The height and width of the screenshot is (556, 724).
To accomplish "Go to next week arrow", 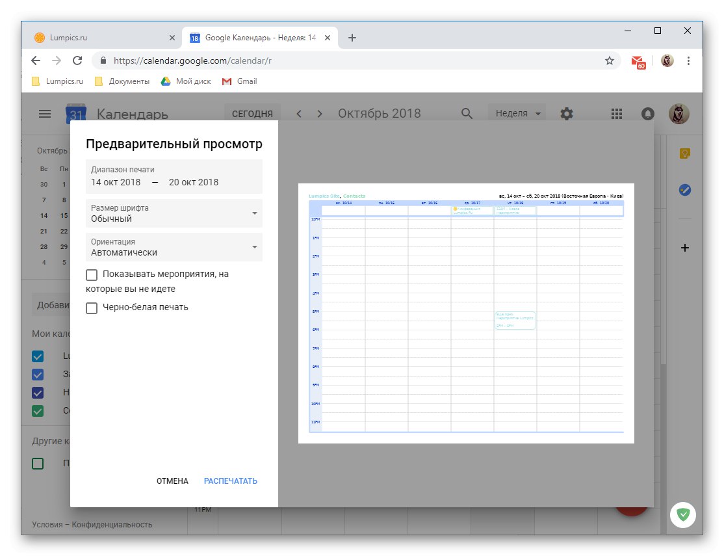I will click(320, 114).
